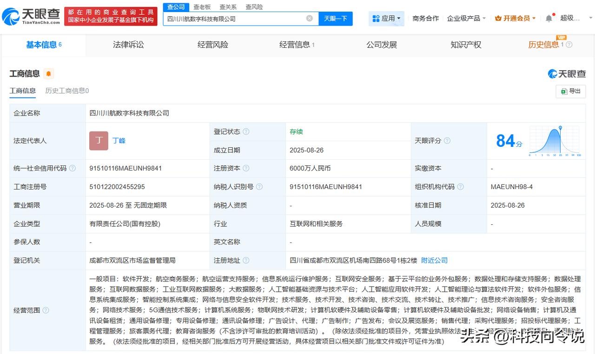The image size is (595, 354).
Task: Click help icon next to 统一社会信用代码
Action: click(73, 168)
